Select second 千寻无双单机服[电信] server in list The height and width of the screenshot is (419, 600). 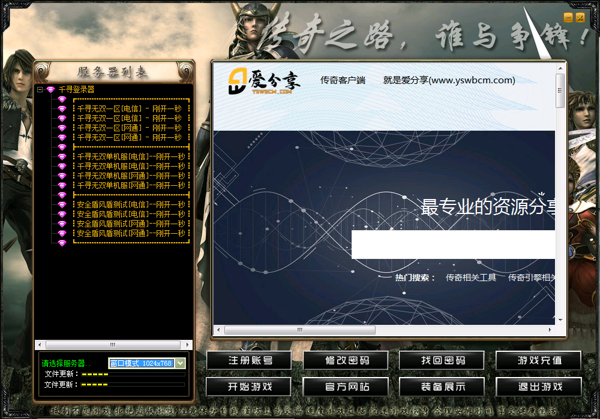(131, 167)
